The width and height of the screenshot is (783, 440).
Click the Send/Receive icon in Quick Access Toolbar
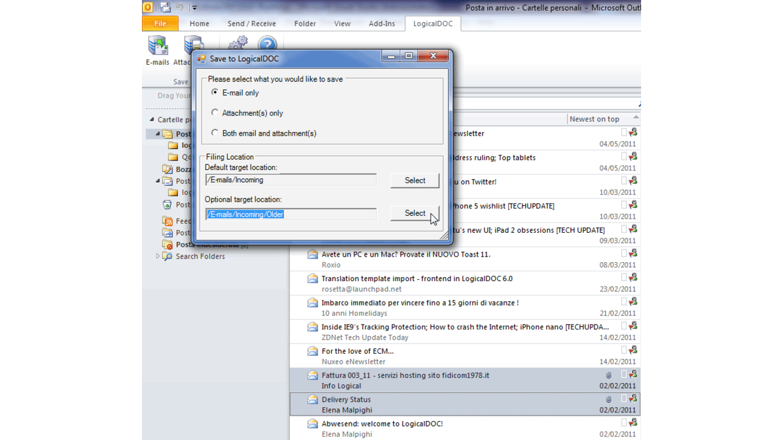coord(166,7)
